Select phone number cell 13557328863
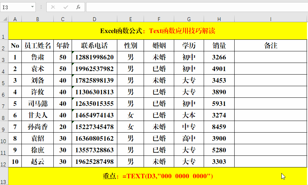This screenshot has width=308, height=185. click(x=94, y=150)
